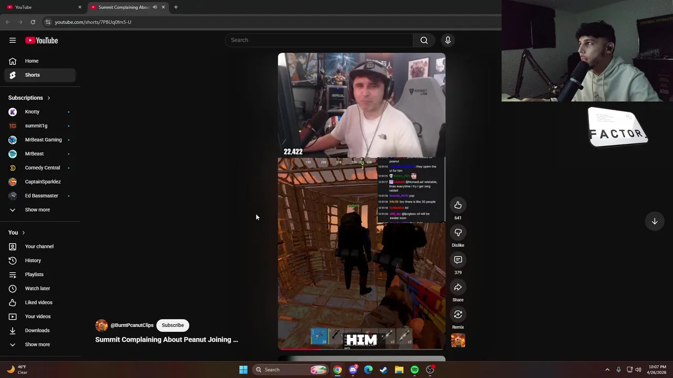Open Windows Start menu
Viewport: 673px width, 378px height.
243,370
